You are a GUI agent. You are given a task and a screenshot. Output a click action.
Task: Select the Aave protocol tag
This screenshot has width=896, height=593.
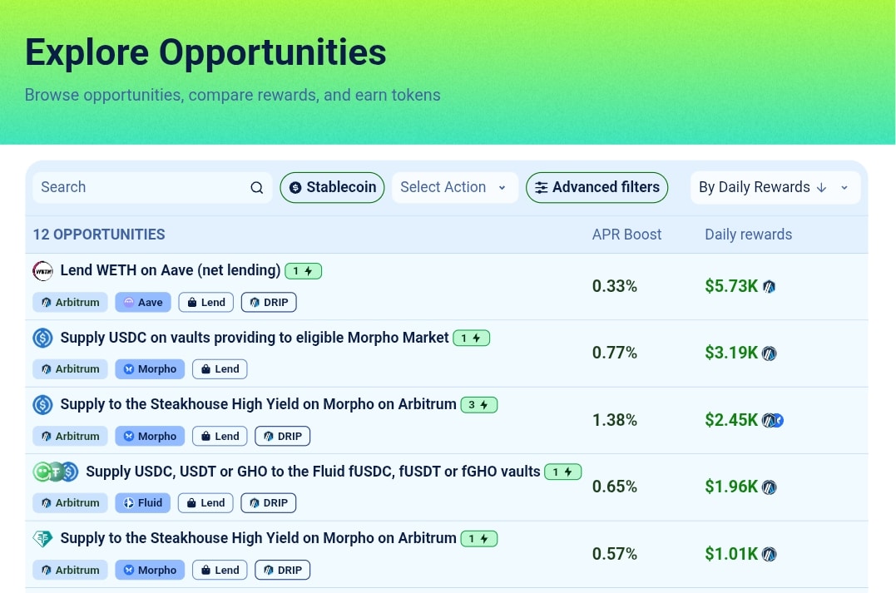[x=143, y=302]
